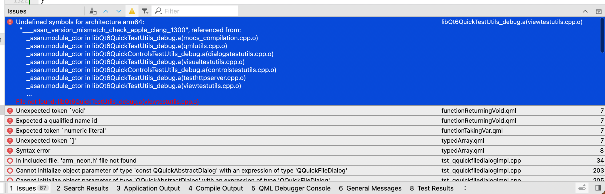605x194 pixels.
Task: Click the Issues list vertical scrollbar
Action: (x=602, y=35)
